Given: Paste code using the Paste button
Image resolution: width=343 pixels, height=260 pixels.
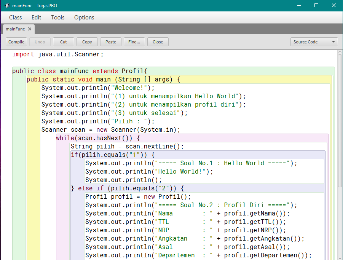Looking at the screenshot, I should point(110,42).
